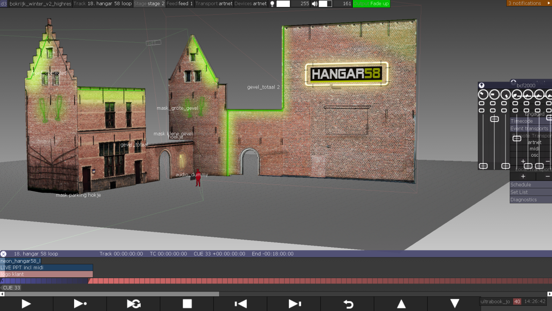Click the d3 logo menu
The image size is (552, 311).
[x=3, y=3]
